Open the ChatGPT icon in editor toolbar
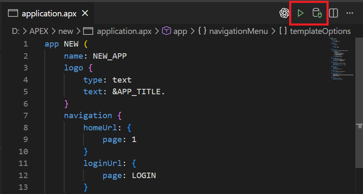Viewport: 363px width, 194px height. (284, 13)
